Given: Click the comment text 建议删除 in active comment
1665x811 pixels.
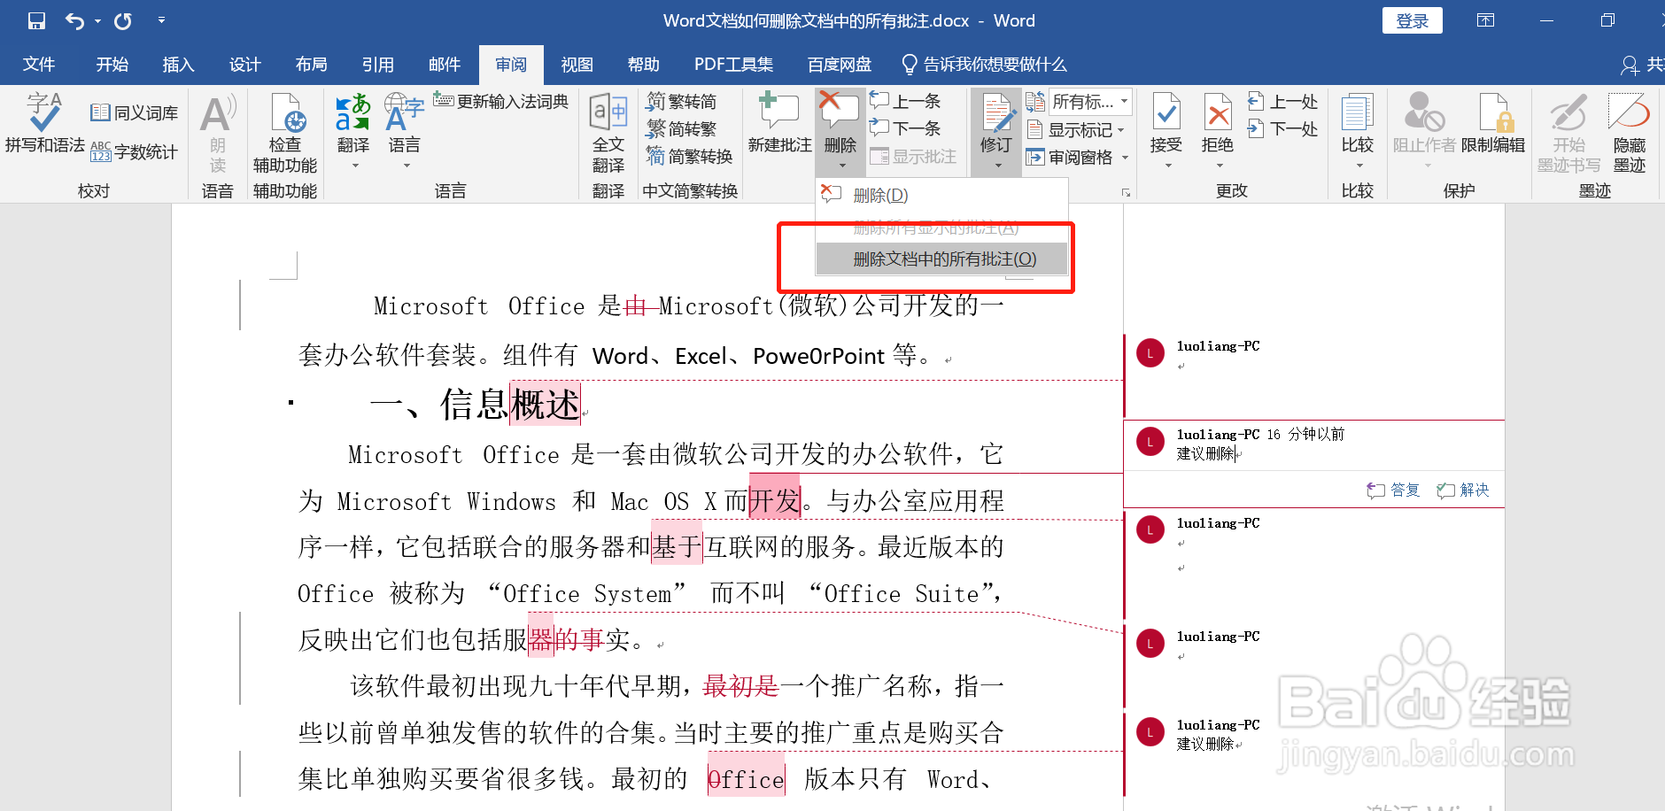Looking at the screenshot, I should click(x=1205, y=454).
